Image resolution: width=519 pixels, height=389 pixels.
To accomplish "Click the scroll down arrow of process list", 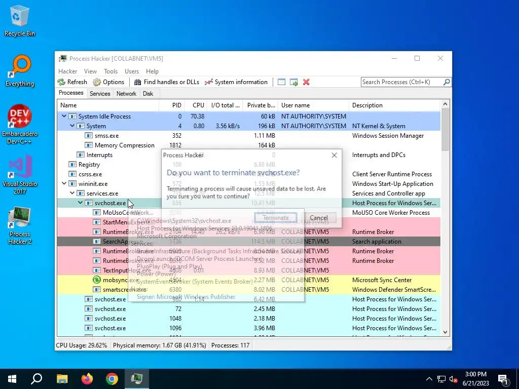I will click(445, 332).
